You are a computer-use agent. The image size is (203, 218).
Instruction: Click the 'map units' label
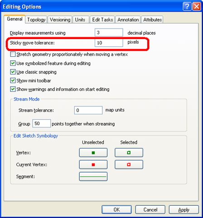point(115,110)
